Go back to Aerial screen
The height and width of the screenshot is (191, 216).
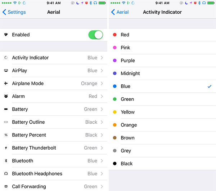120,12
